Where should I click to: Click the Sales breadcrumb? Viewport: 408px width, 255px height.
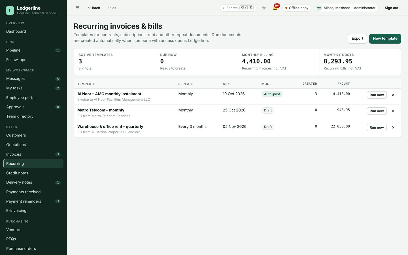112,8
